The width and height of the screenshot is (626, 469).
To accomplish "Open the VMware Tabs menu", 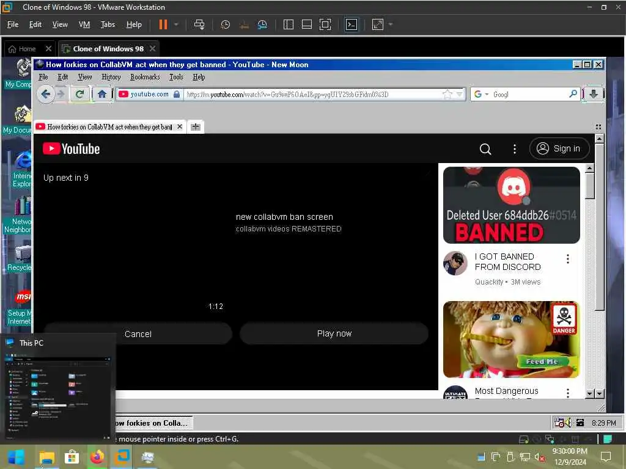I will pos(108,24).
